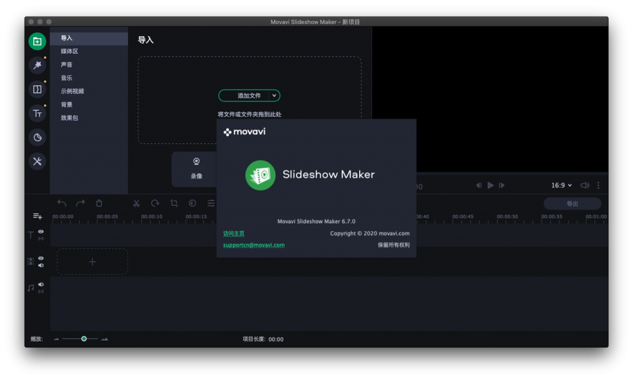
Task: Open the Stickers clock-shaped tab icon
Action: [37, 137]
